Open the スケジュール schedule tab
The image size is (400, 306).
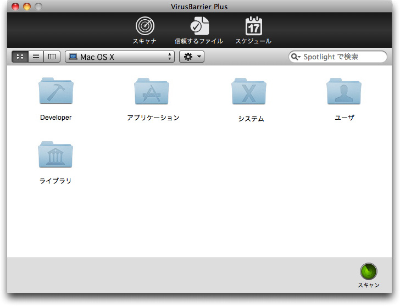[x=253, y=30]
